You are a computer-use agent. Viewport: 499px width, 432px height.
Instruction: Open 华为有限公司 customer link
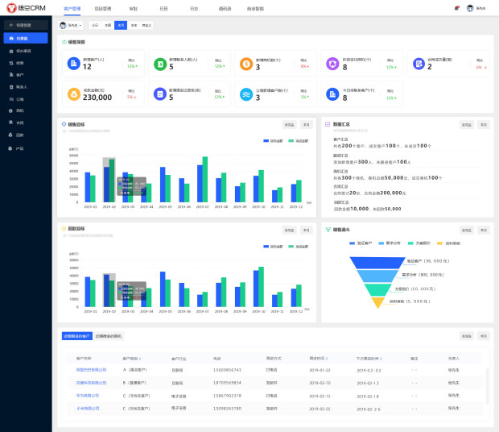tap(88, 396)
